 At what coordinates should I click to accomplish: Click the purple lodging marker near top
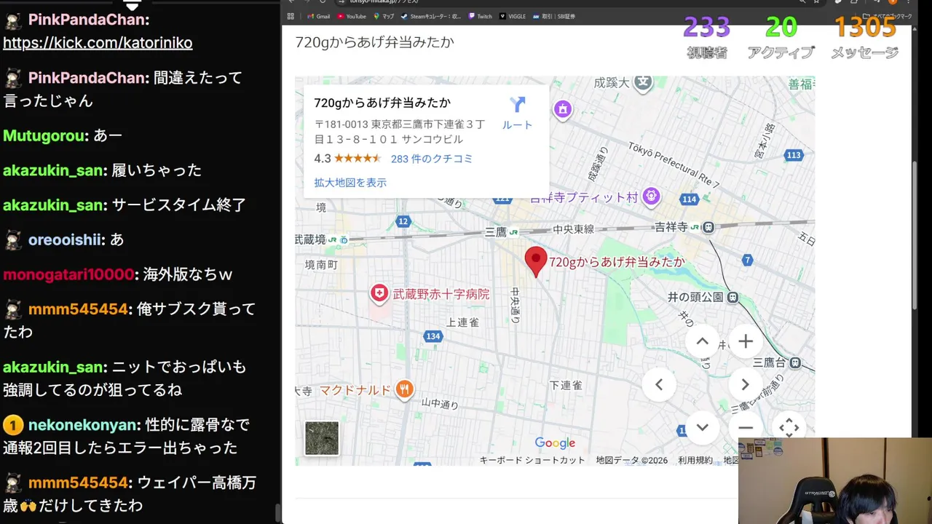pos(562,109)
